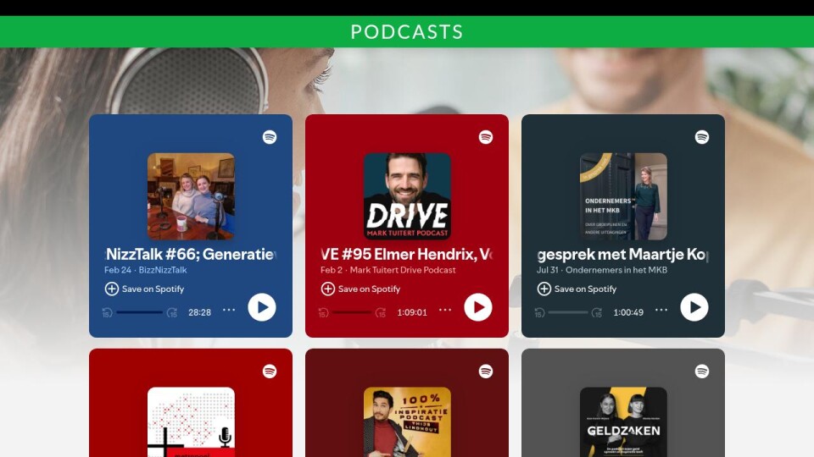Viewport: 814px width, 457px height.
Task: Open Ondernemers in het MKB cover artwork
Action: tap(623, 196)
